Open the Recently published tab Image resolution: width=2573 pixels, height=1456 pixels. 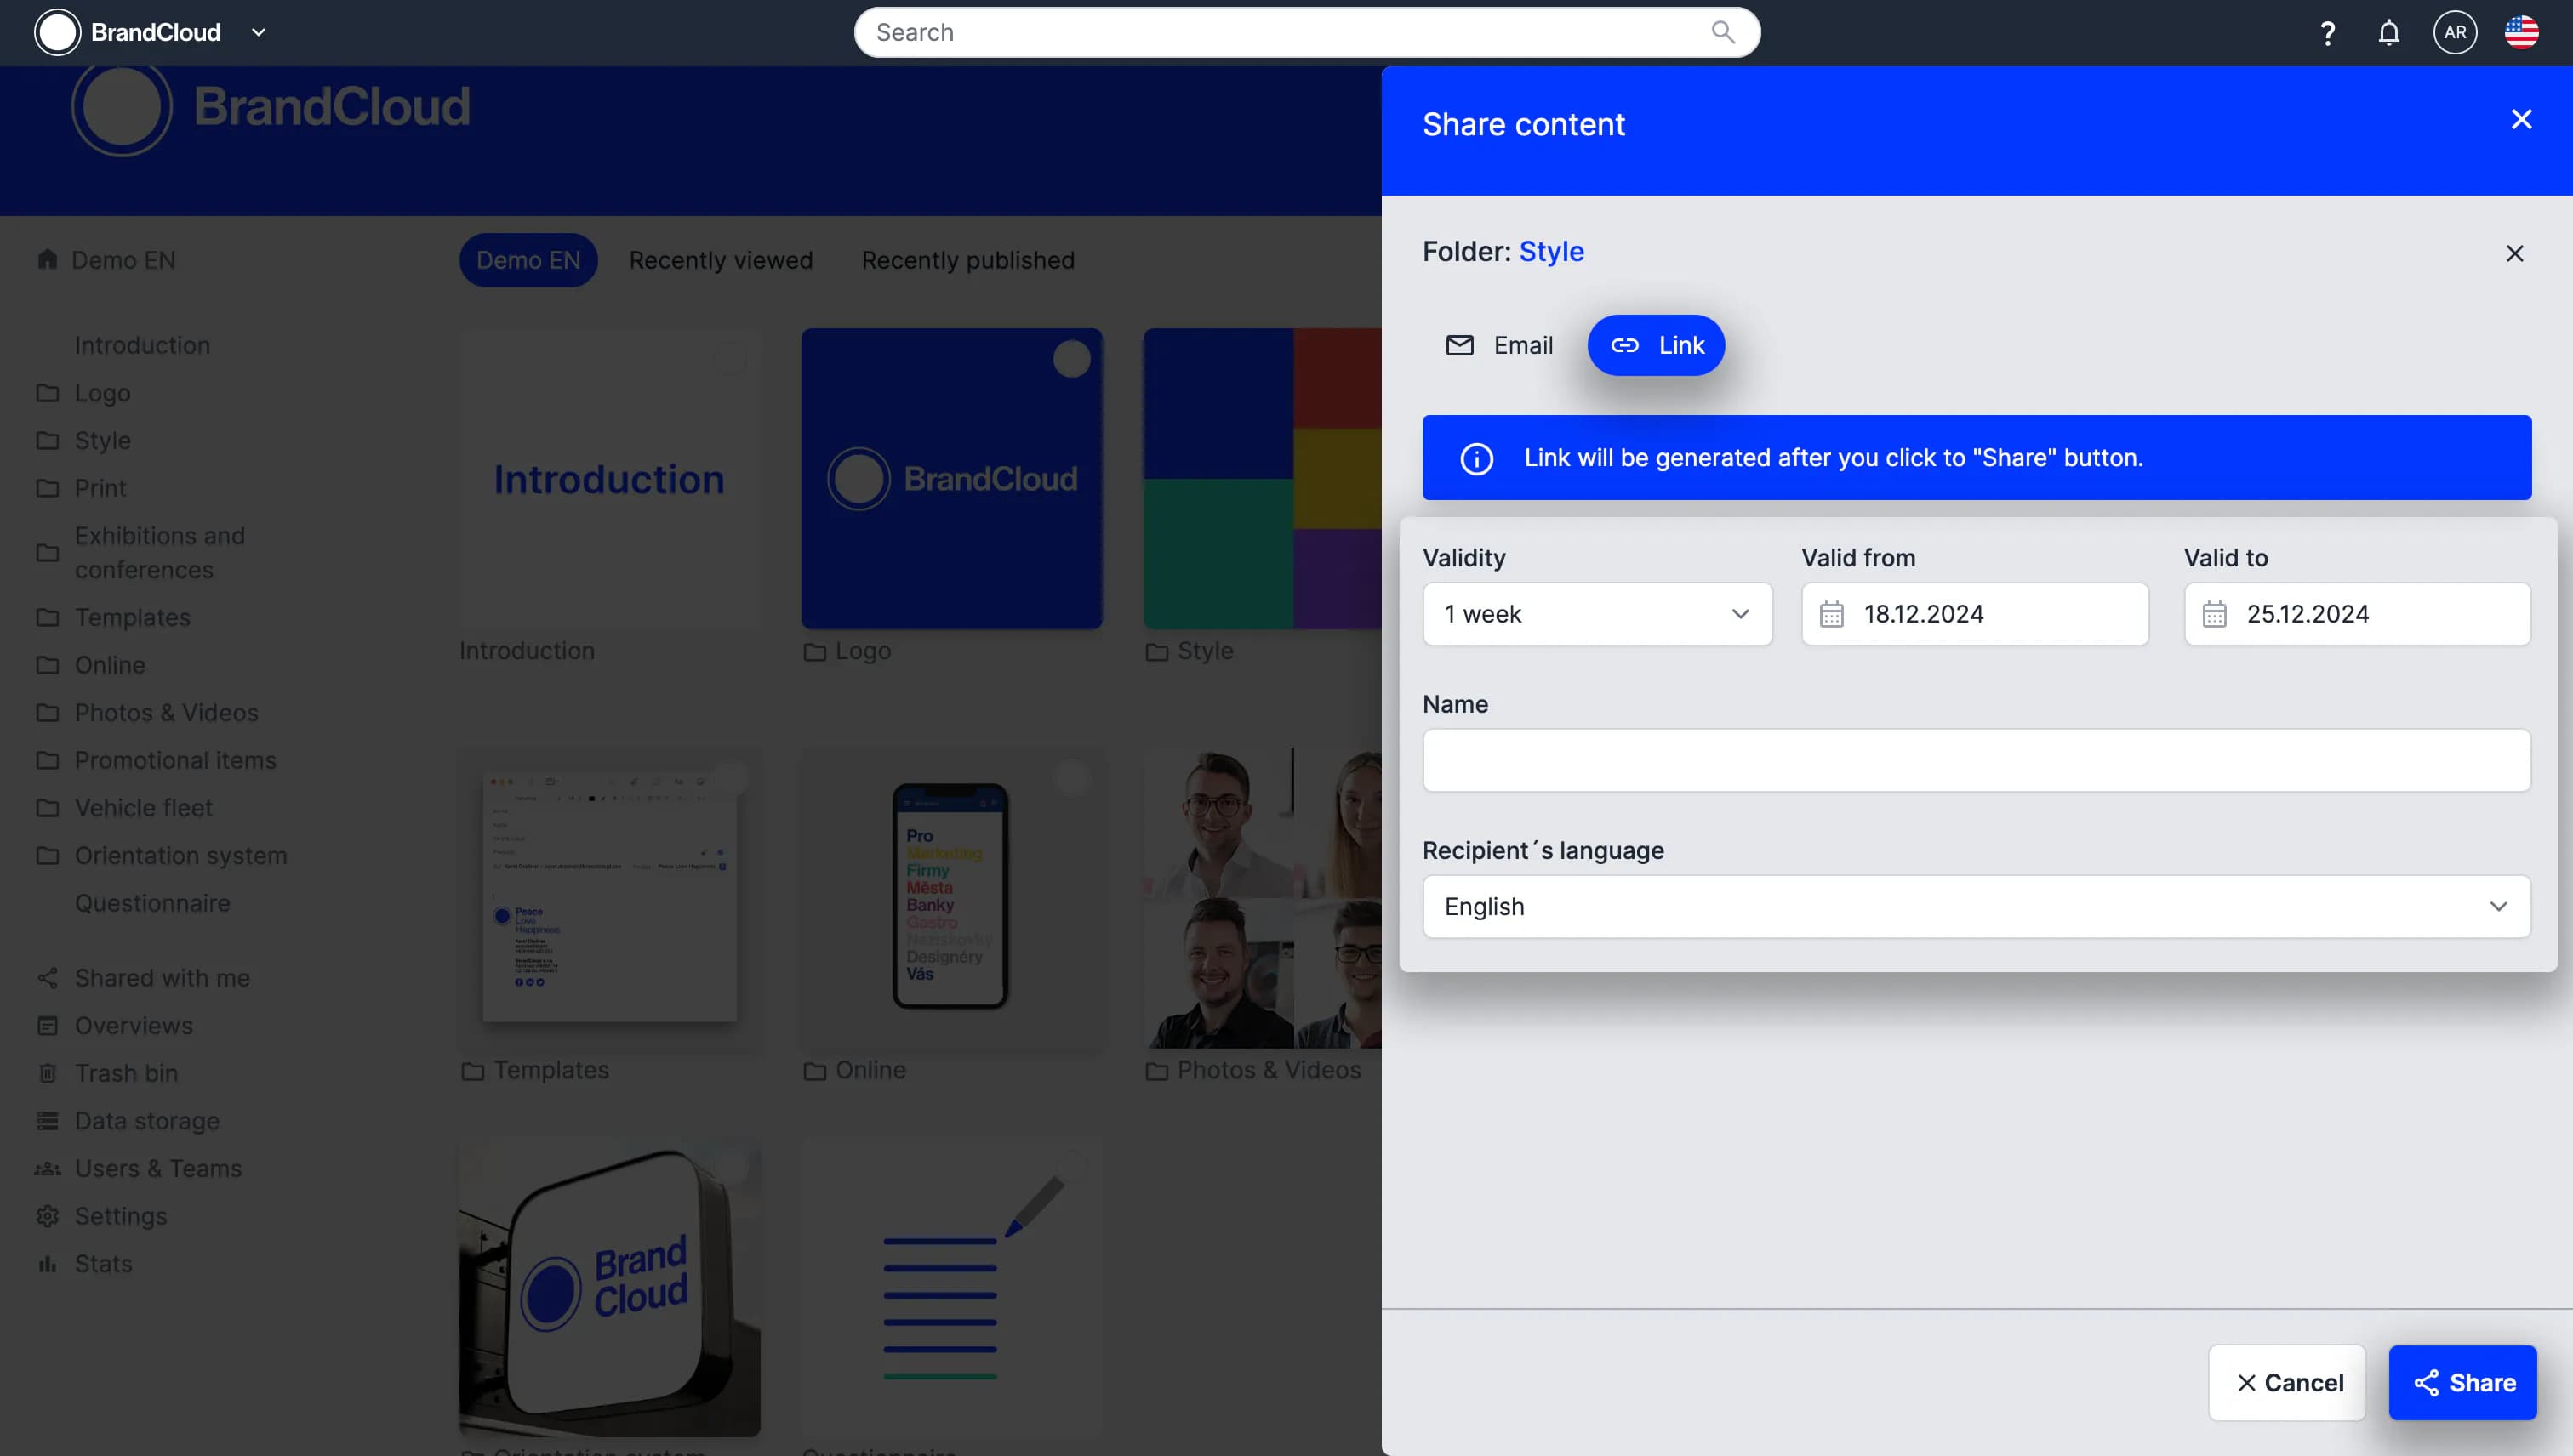967,261
